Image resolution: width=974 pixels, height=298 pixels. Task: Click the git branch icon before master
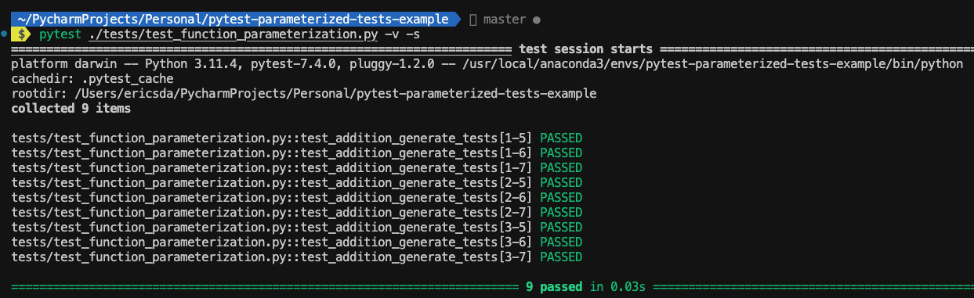[x=473, y=19]
